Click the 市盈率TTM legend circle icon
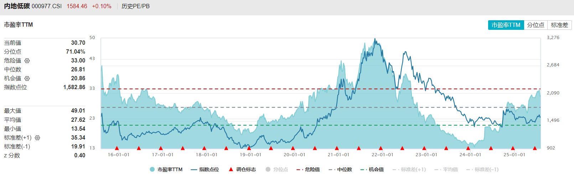 (x=152, y=169)
